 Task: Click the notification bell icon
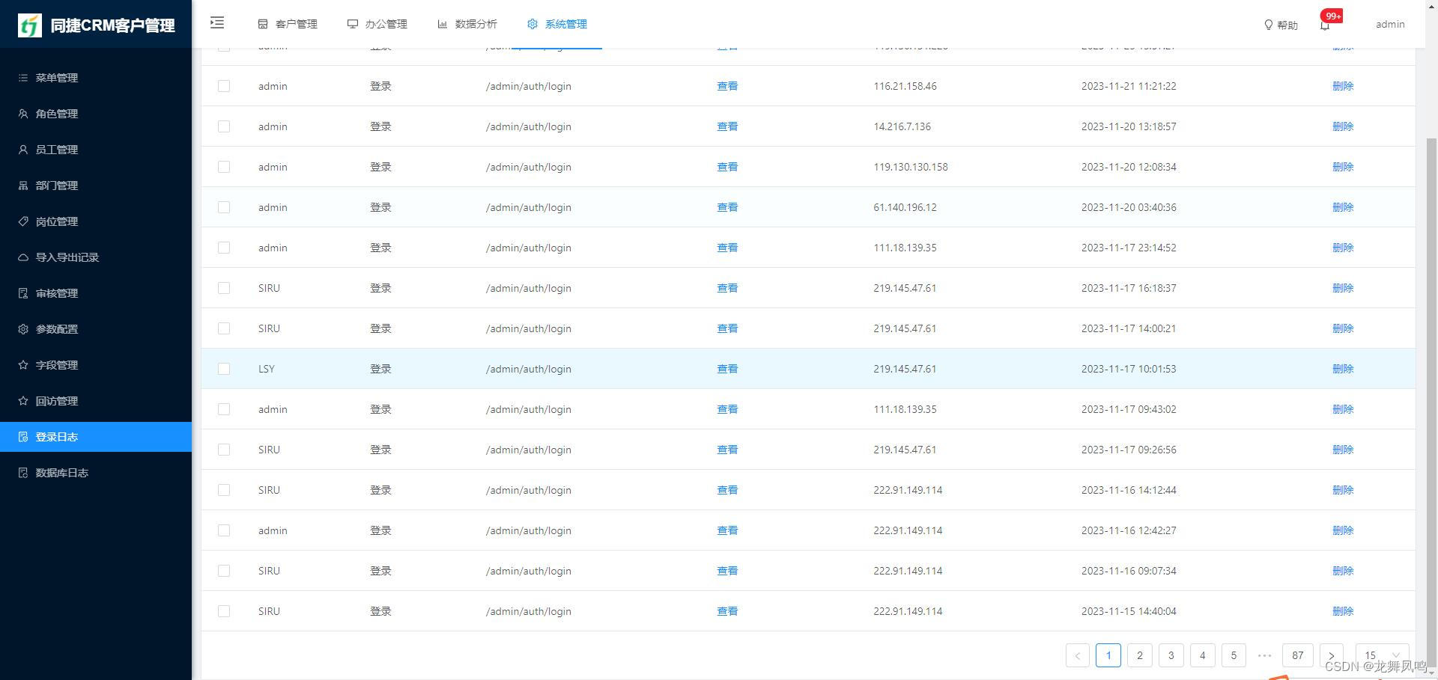pos(1325,25)
